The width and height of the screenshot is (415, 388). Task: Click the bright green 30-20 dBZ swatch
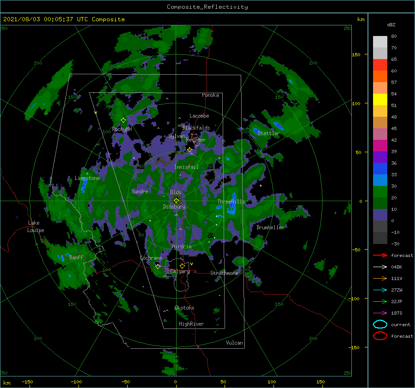pos(380,192)
